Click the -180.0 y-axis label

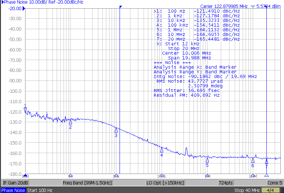[15, 174]
